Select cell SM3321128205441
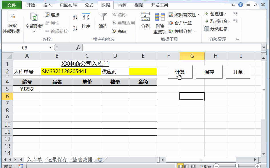The width and height of the screenshot is (270, 168). pyautogui.click(x=71, y=72)
